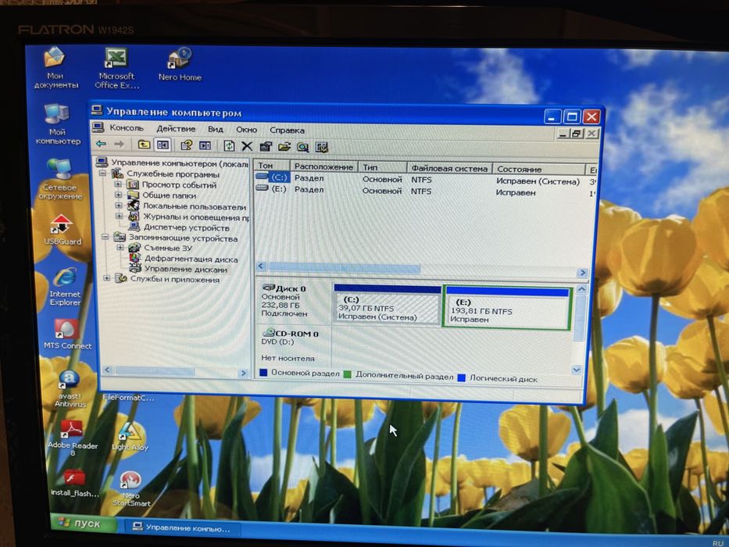
Task: Click the Delete X toolbar icon
Action: pos(247,147)
